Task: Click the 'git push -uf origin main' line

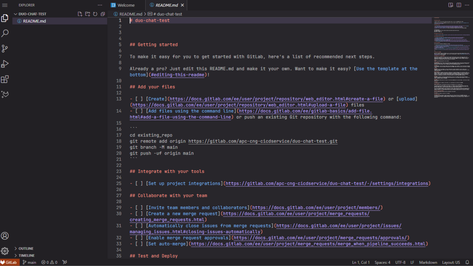Action: pyautogui.click(x=162, y=154)
